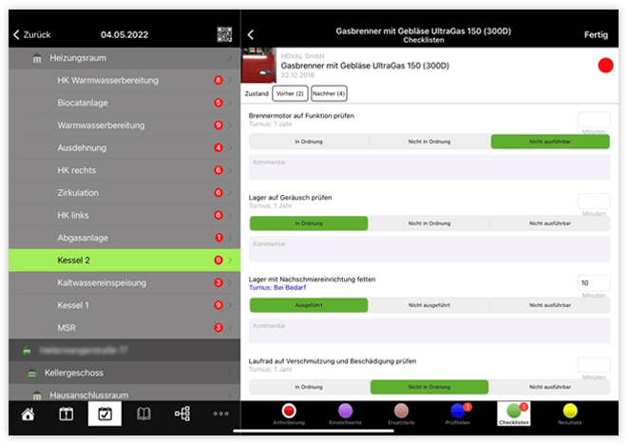Click the Gasbrenner device thumbnail image
Image resolution: width=629 pixels, height=445 pixels.
pos(258,66)
